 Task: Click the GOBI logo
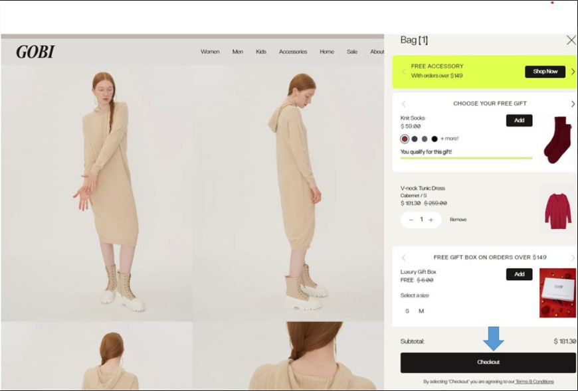pos(35,52)
